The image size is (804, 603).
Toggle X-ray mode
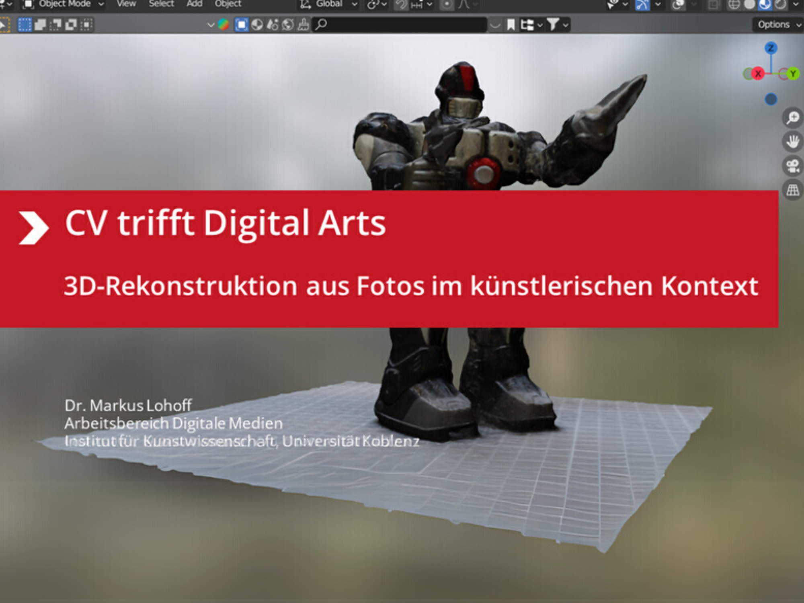click(x=713, y=5)
